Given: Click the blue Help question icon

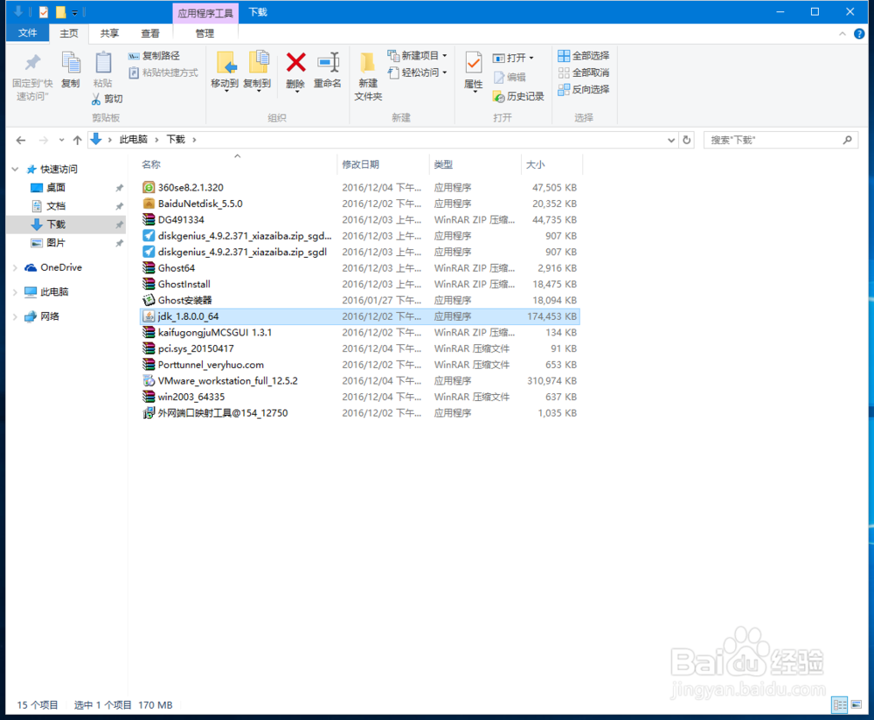Looking at the screenshot, I should (859, 34).
